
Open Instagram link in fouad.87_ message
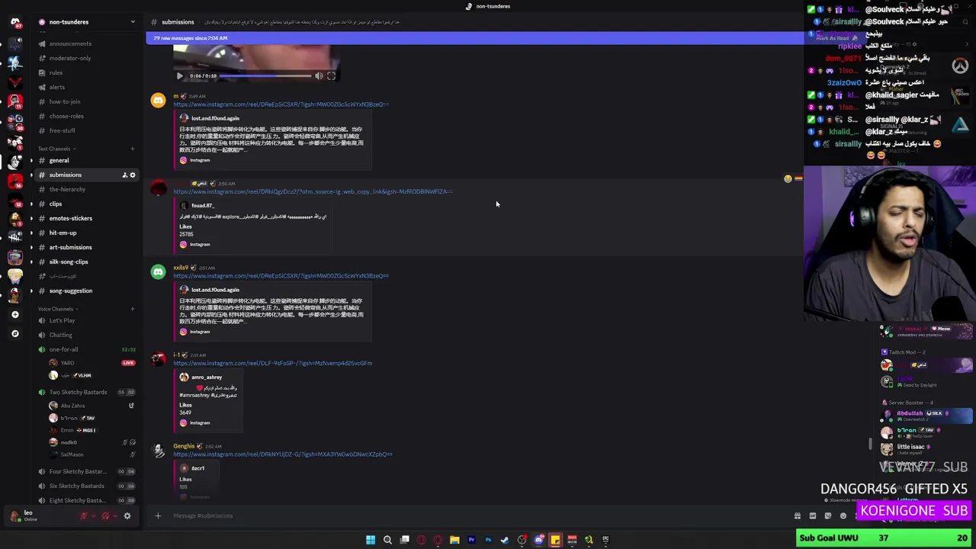click(x=313, y=192)
